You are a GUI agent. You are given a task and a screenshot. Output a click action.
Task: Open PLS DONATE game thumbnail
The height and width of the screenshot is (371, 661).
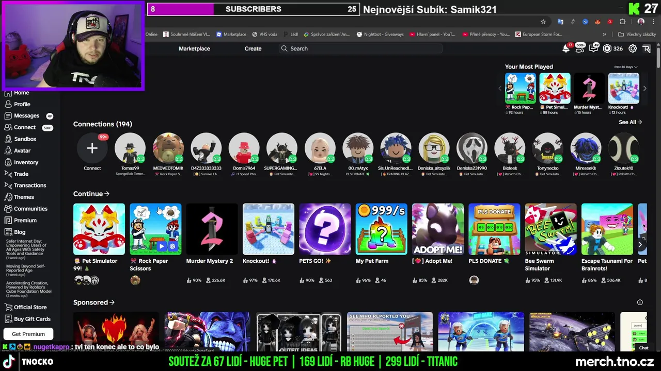[494, 229]
